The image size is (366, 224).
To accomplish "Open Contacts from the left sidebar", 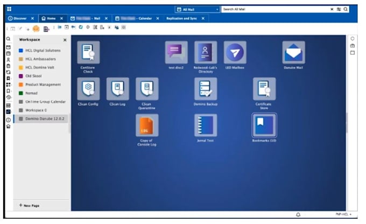I will tap(9, 60).
